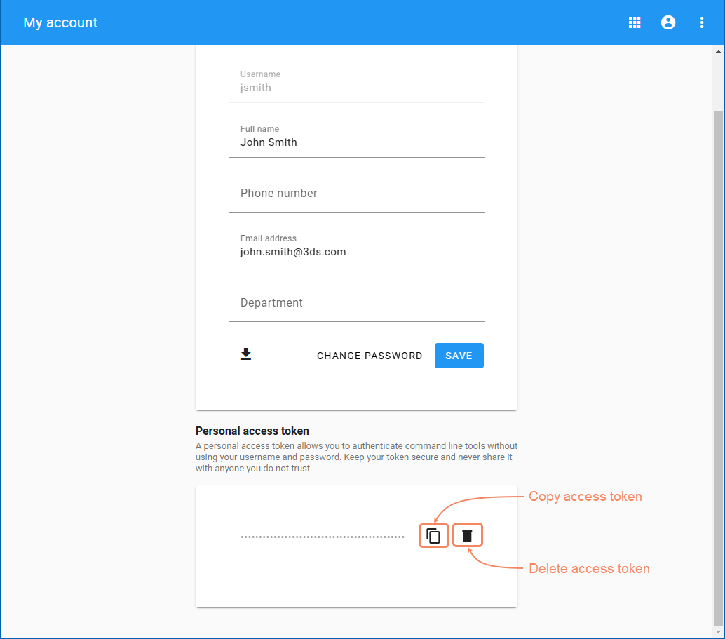Click the Copy access token annotation label

(585, 497)
